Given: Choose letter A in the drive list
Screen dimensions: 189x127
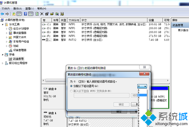Looking at the screenshot, I should (x=142, y=90).
